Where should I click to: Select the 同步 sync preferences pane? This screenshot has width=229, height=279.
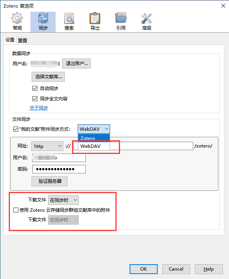click(x=43, y=22)
